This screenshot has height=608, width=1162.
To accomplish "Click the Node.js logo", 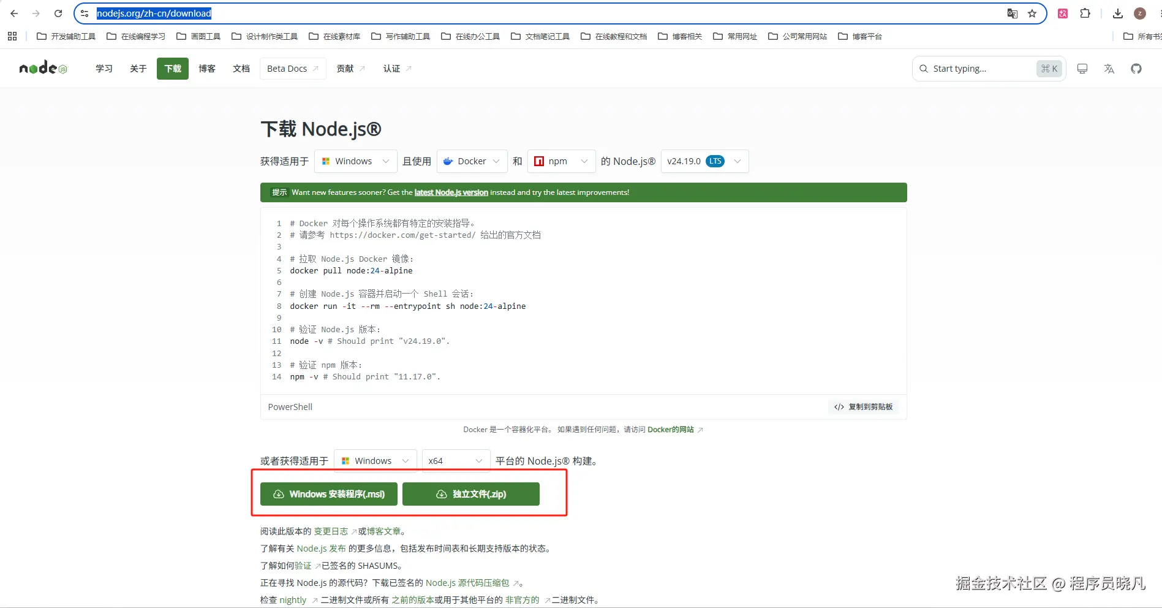I will coord(43,68).
